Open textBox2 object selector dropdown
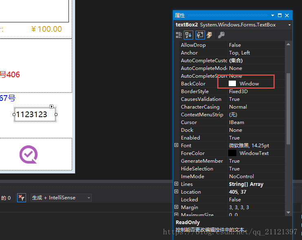302x240 pixels. click(x=289, y=25)
